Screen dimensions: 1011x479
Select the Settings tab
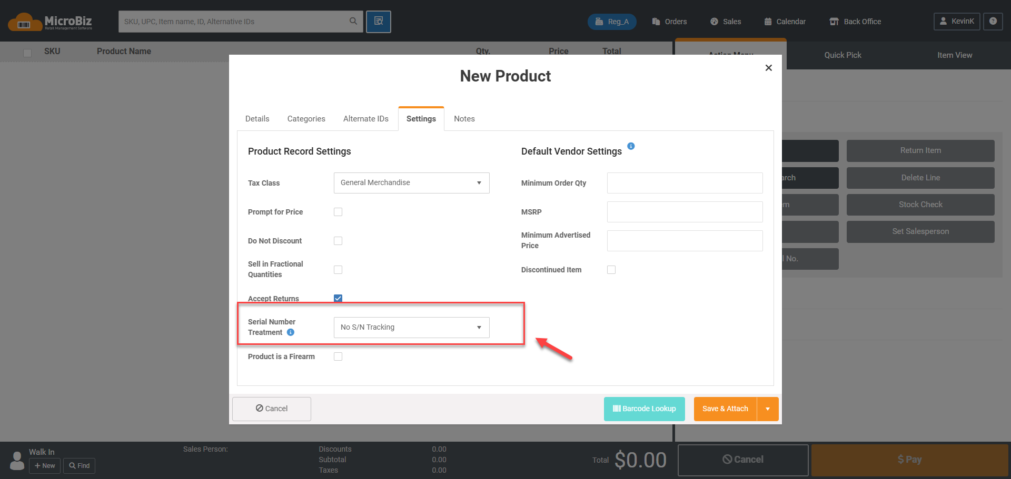click(421, 119)
